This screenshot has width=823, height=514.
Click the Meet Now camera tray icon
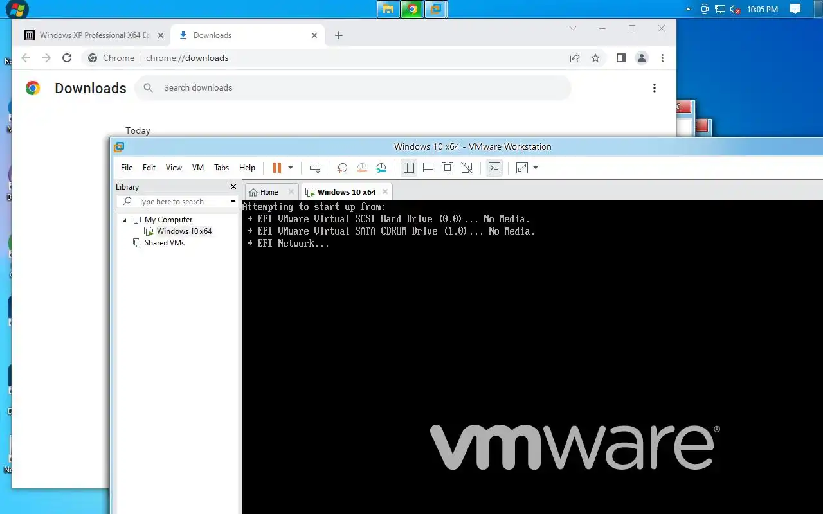click(705, 9)
